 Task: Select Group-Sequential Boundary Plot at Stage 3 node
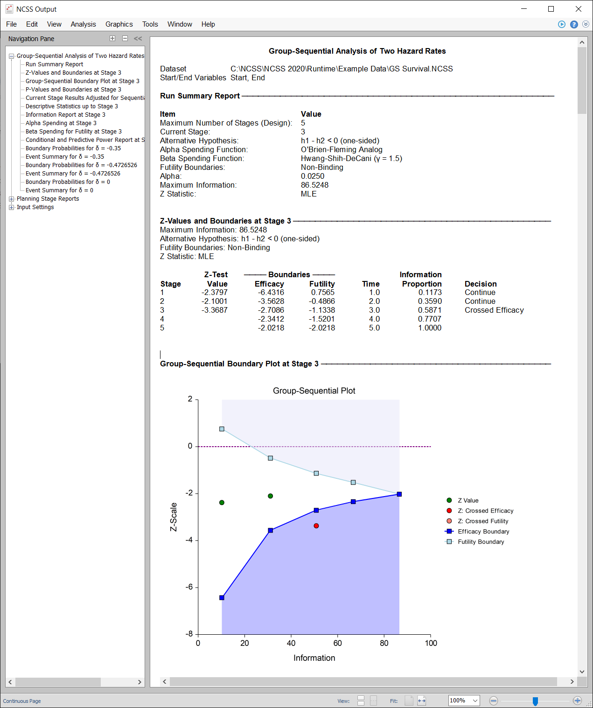click(83, 81)
